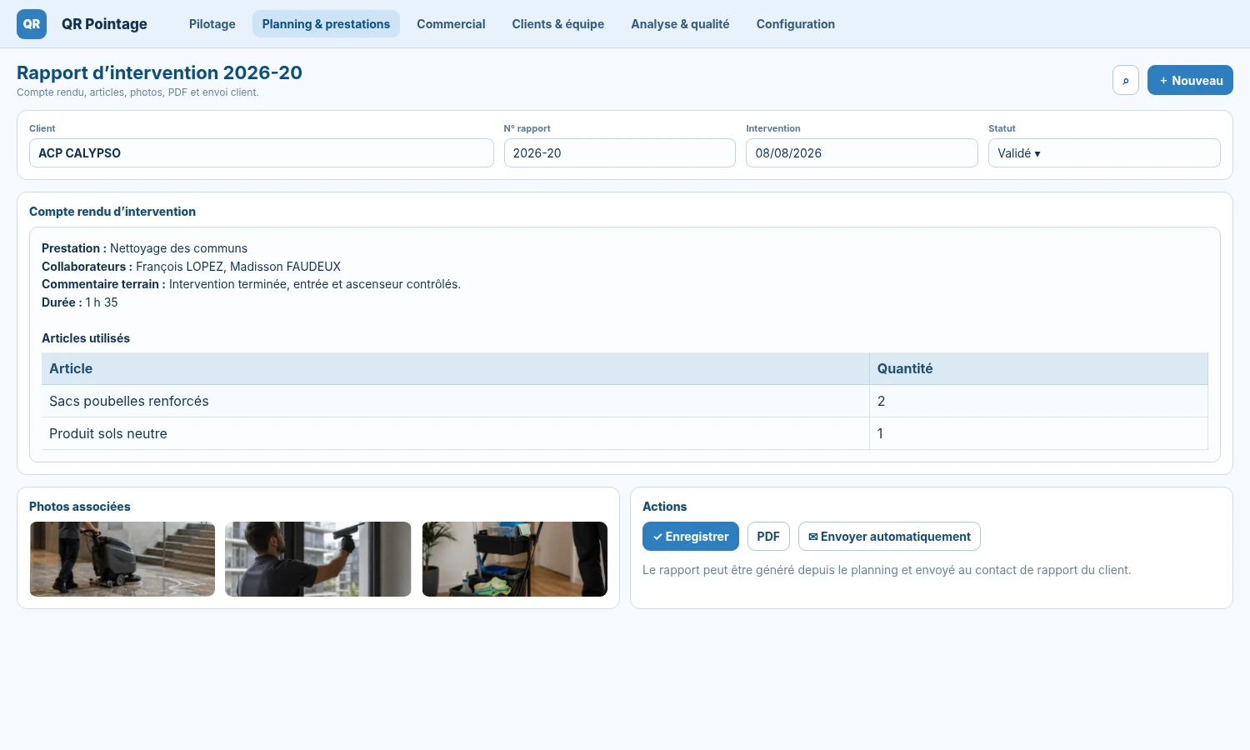Go to the Commercial section
This screenshot has height=750, width=1250.
tap(451, 24)
